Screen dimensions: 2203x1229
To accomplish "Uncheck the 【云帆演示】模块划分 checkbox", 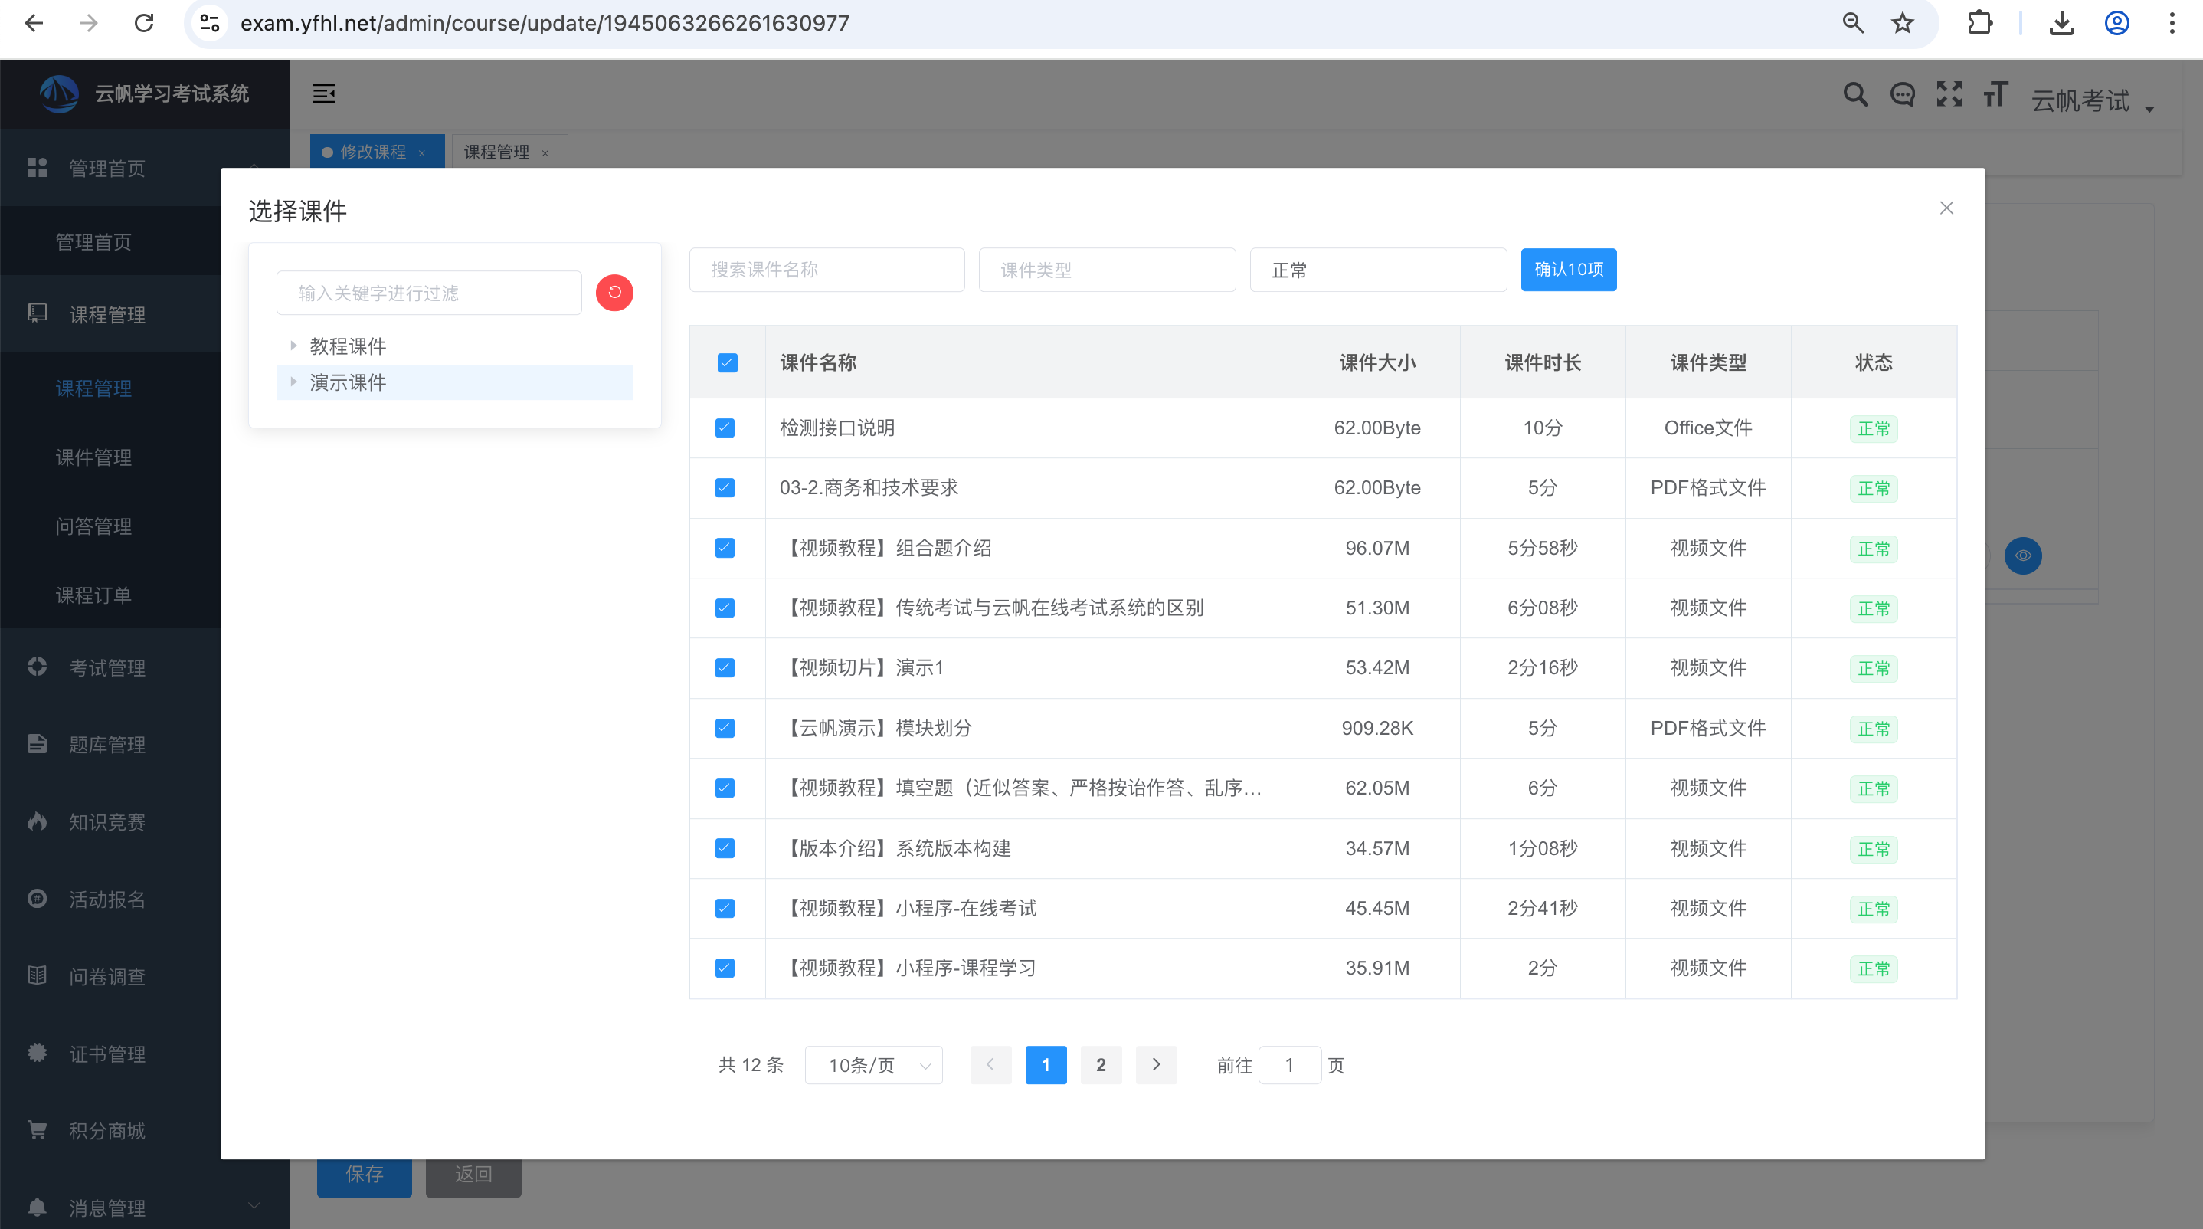I will tap(725, 728).
